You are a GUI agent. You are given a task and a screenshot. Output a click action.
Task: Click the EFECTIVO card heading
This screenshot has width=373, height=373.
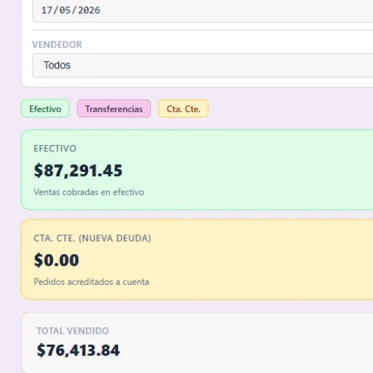[55, 149]
